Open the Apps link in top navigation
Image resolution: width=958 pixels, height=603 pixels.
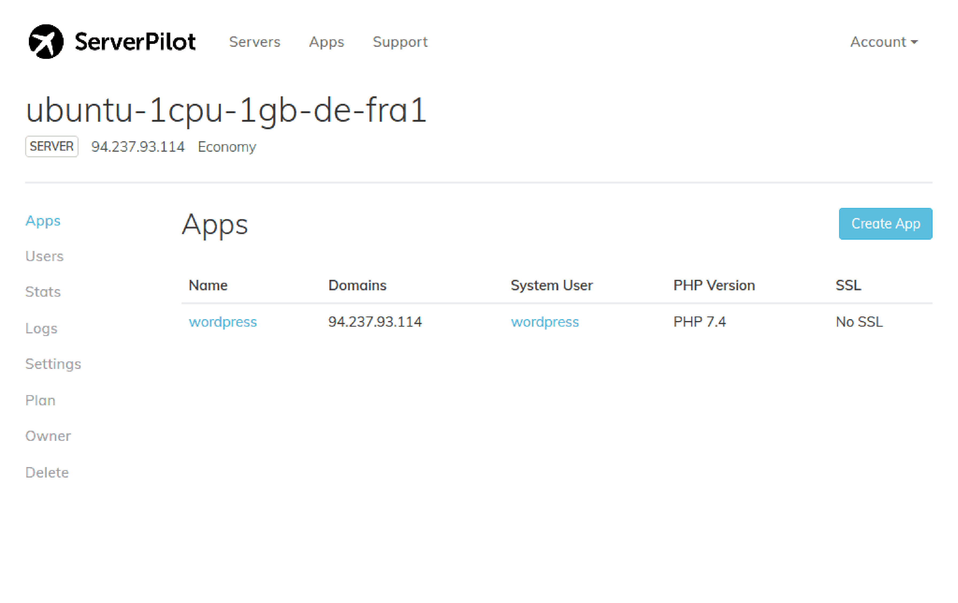point(326,42)
